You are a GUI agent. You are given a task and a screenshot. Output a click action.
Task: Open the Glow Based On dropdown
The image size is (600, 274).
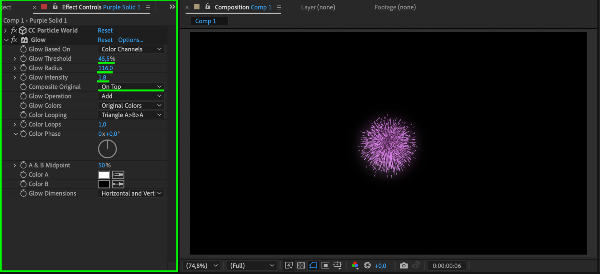pos(131,49)
